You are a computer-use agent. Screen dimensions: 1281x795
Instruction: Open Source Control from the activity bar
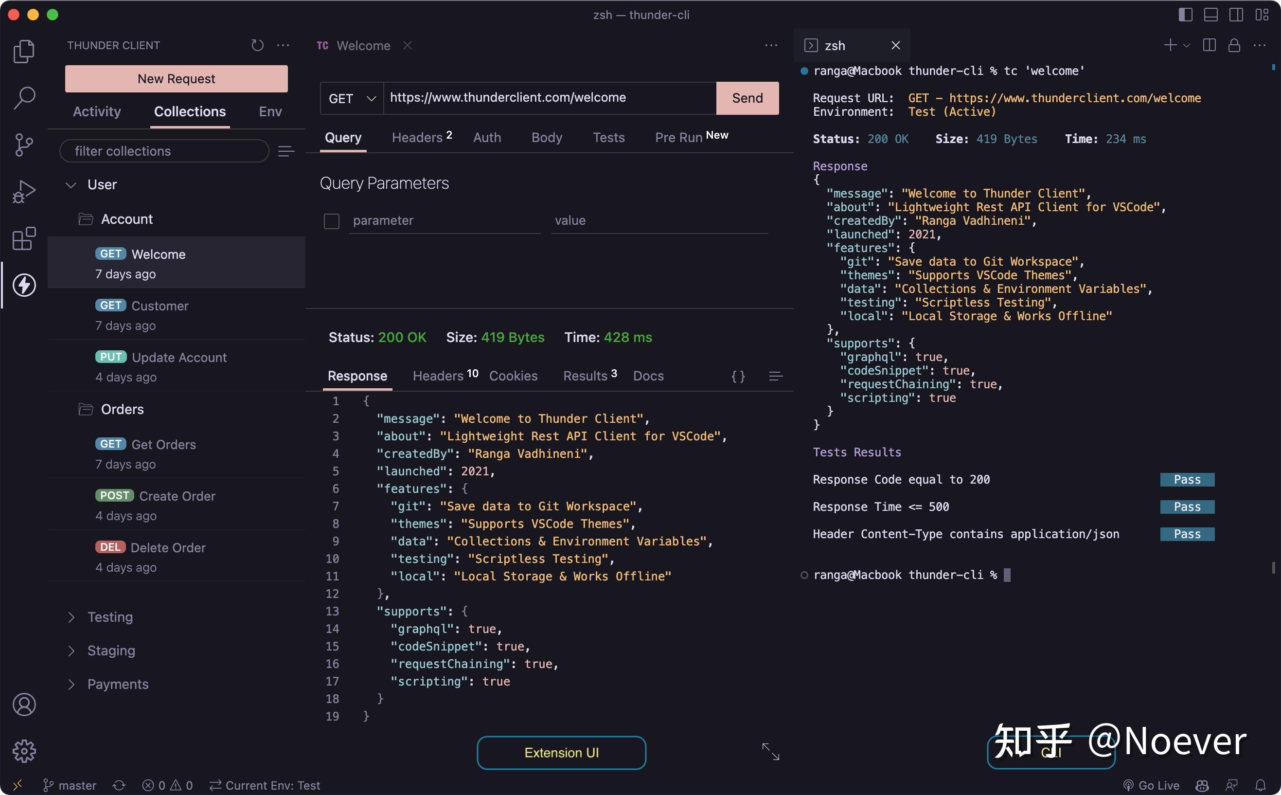click(23, 145)
